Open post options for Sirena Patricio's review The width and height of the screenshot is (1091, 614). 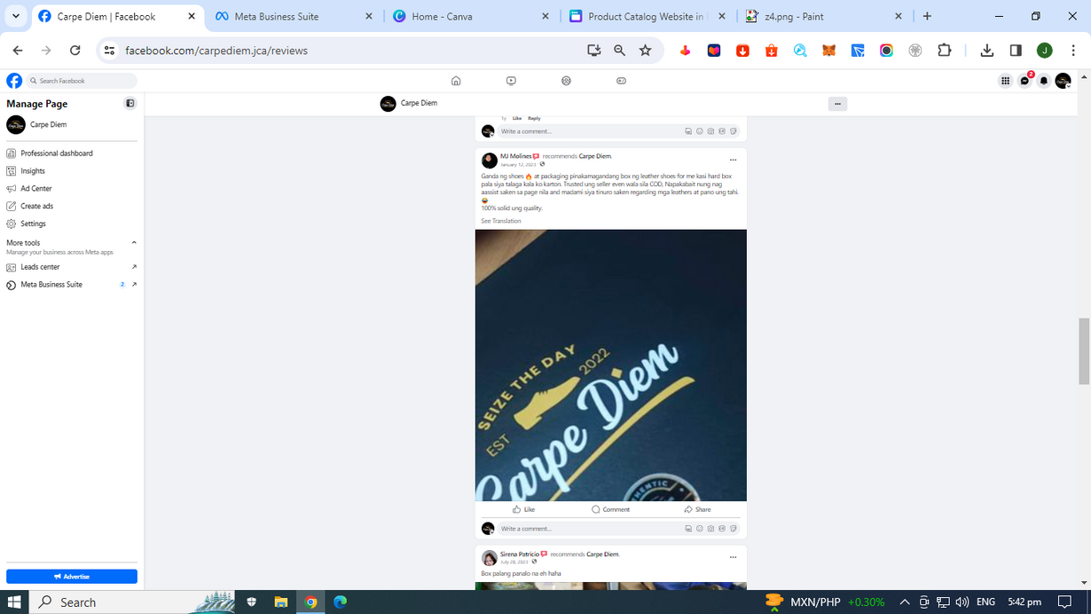[733, 557]
